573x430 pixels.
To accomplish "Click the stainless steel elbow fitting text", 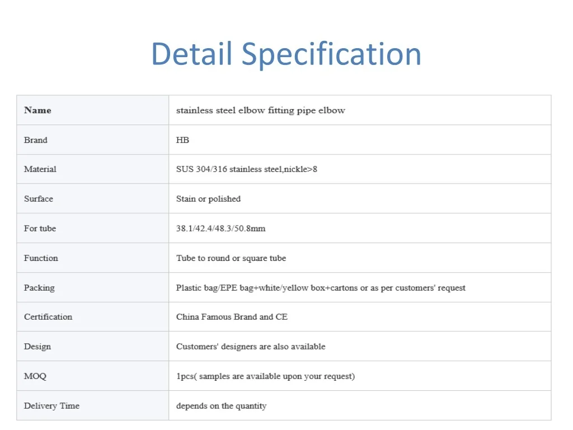I will point(261,110).
